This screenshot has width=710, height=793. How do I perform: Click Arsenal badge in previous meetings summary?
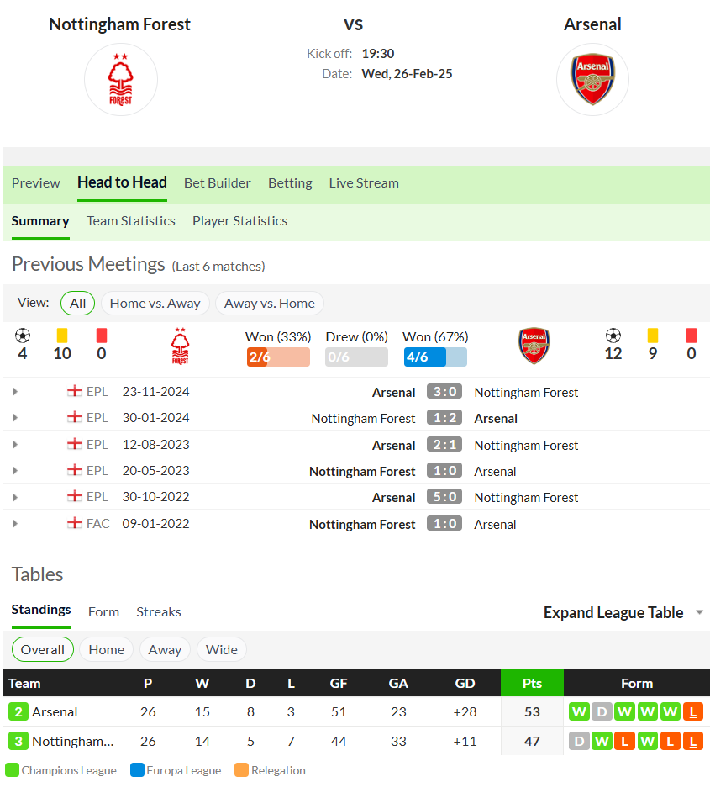[x=534, y=346]
